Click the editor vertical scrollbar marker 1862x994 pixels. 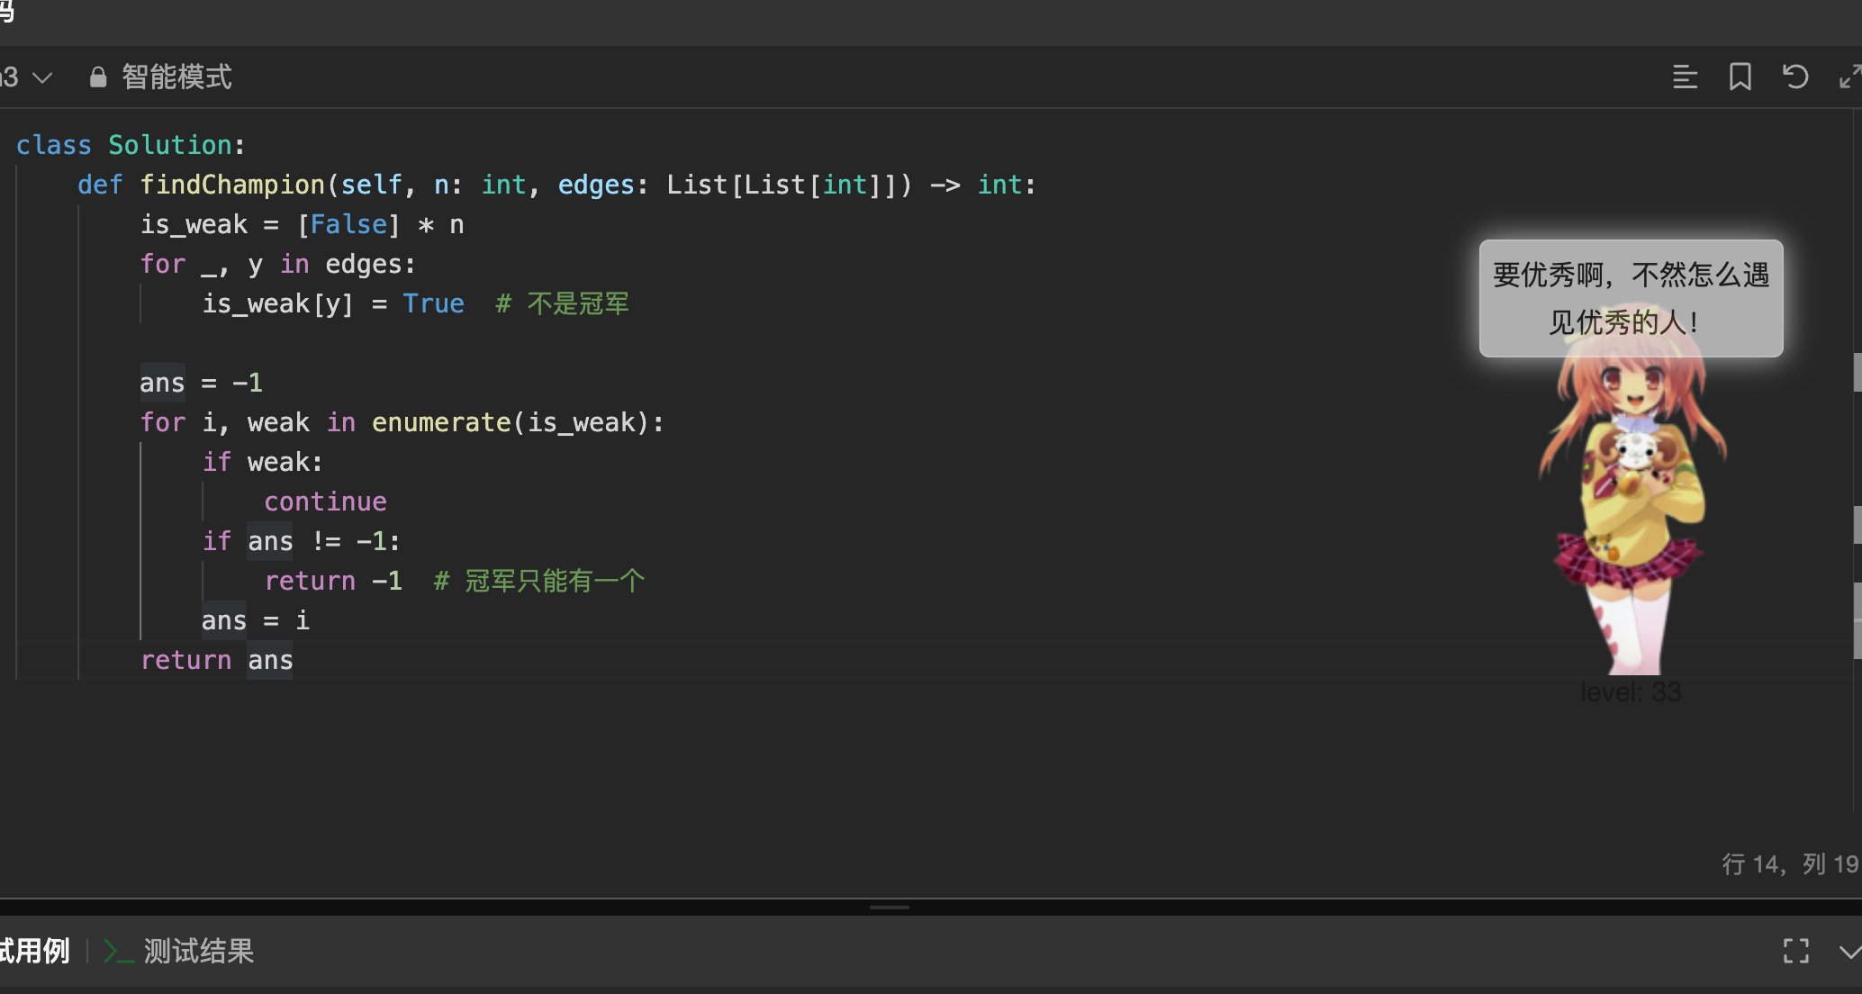pos(1857,371)
